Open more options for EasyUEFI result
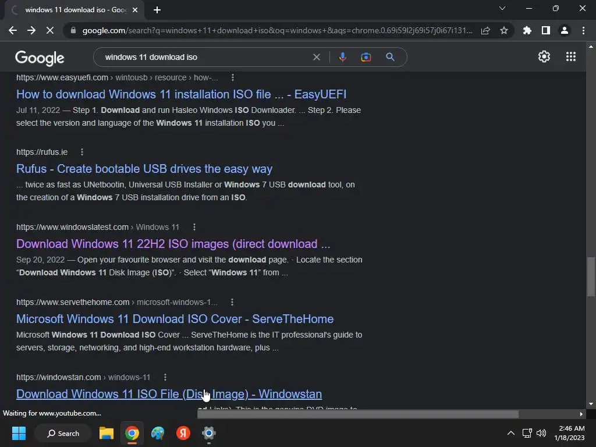This screenshot has height=447, width=596. tap(233, 77)
